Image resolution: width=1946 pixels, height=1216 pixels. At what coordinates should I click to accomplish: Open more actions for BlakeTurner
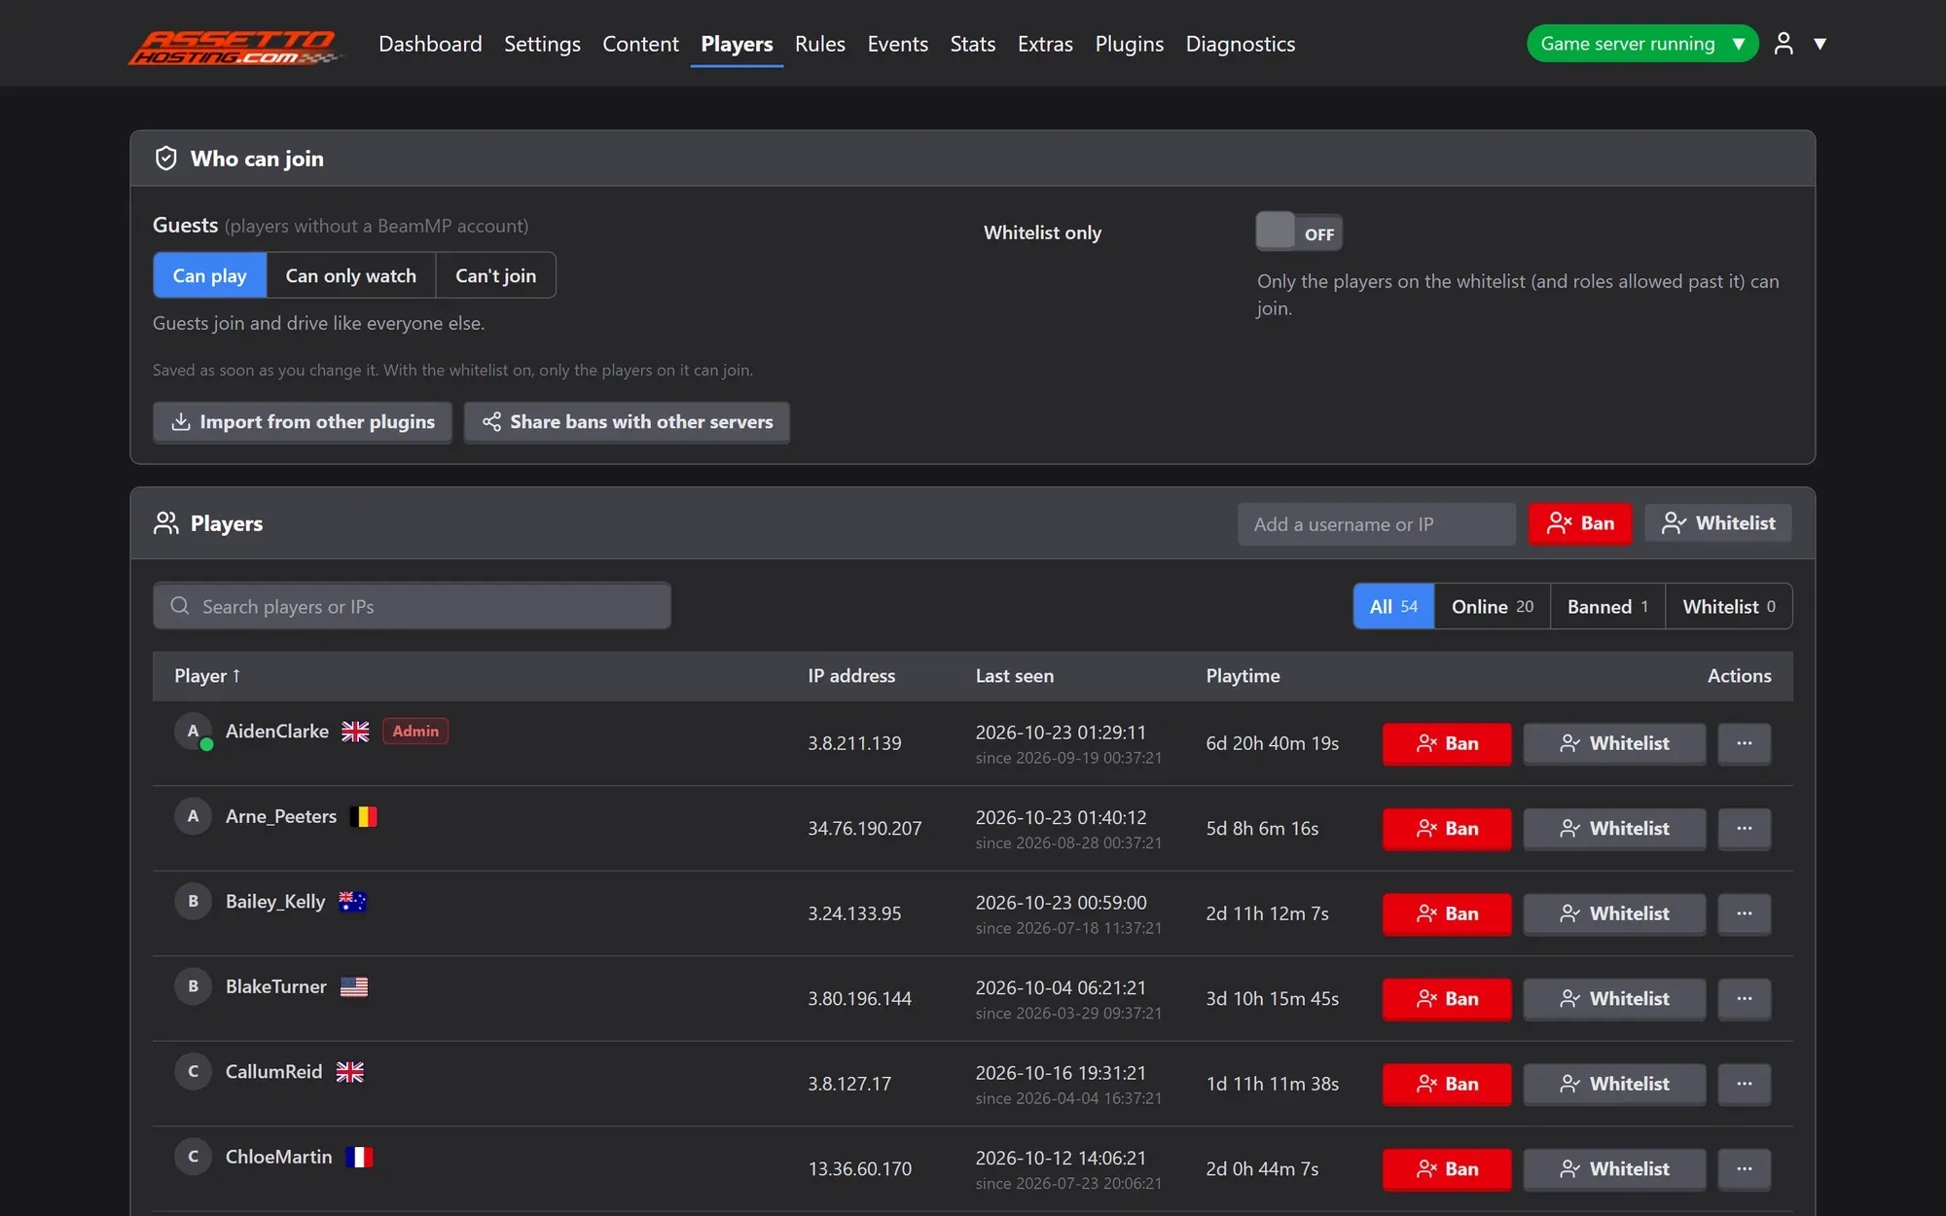[x=1744, y=999]
